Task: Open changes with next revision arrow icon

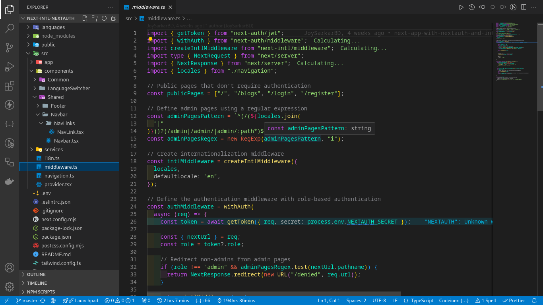Action: tap(503, 7)
